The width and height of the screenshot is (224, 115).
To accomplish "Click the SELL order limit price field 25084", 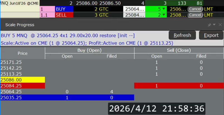I will (134, 15).
